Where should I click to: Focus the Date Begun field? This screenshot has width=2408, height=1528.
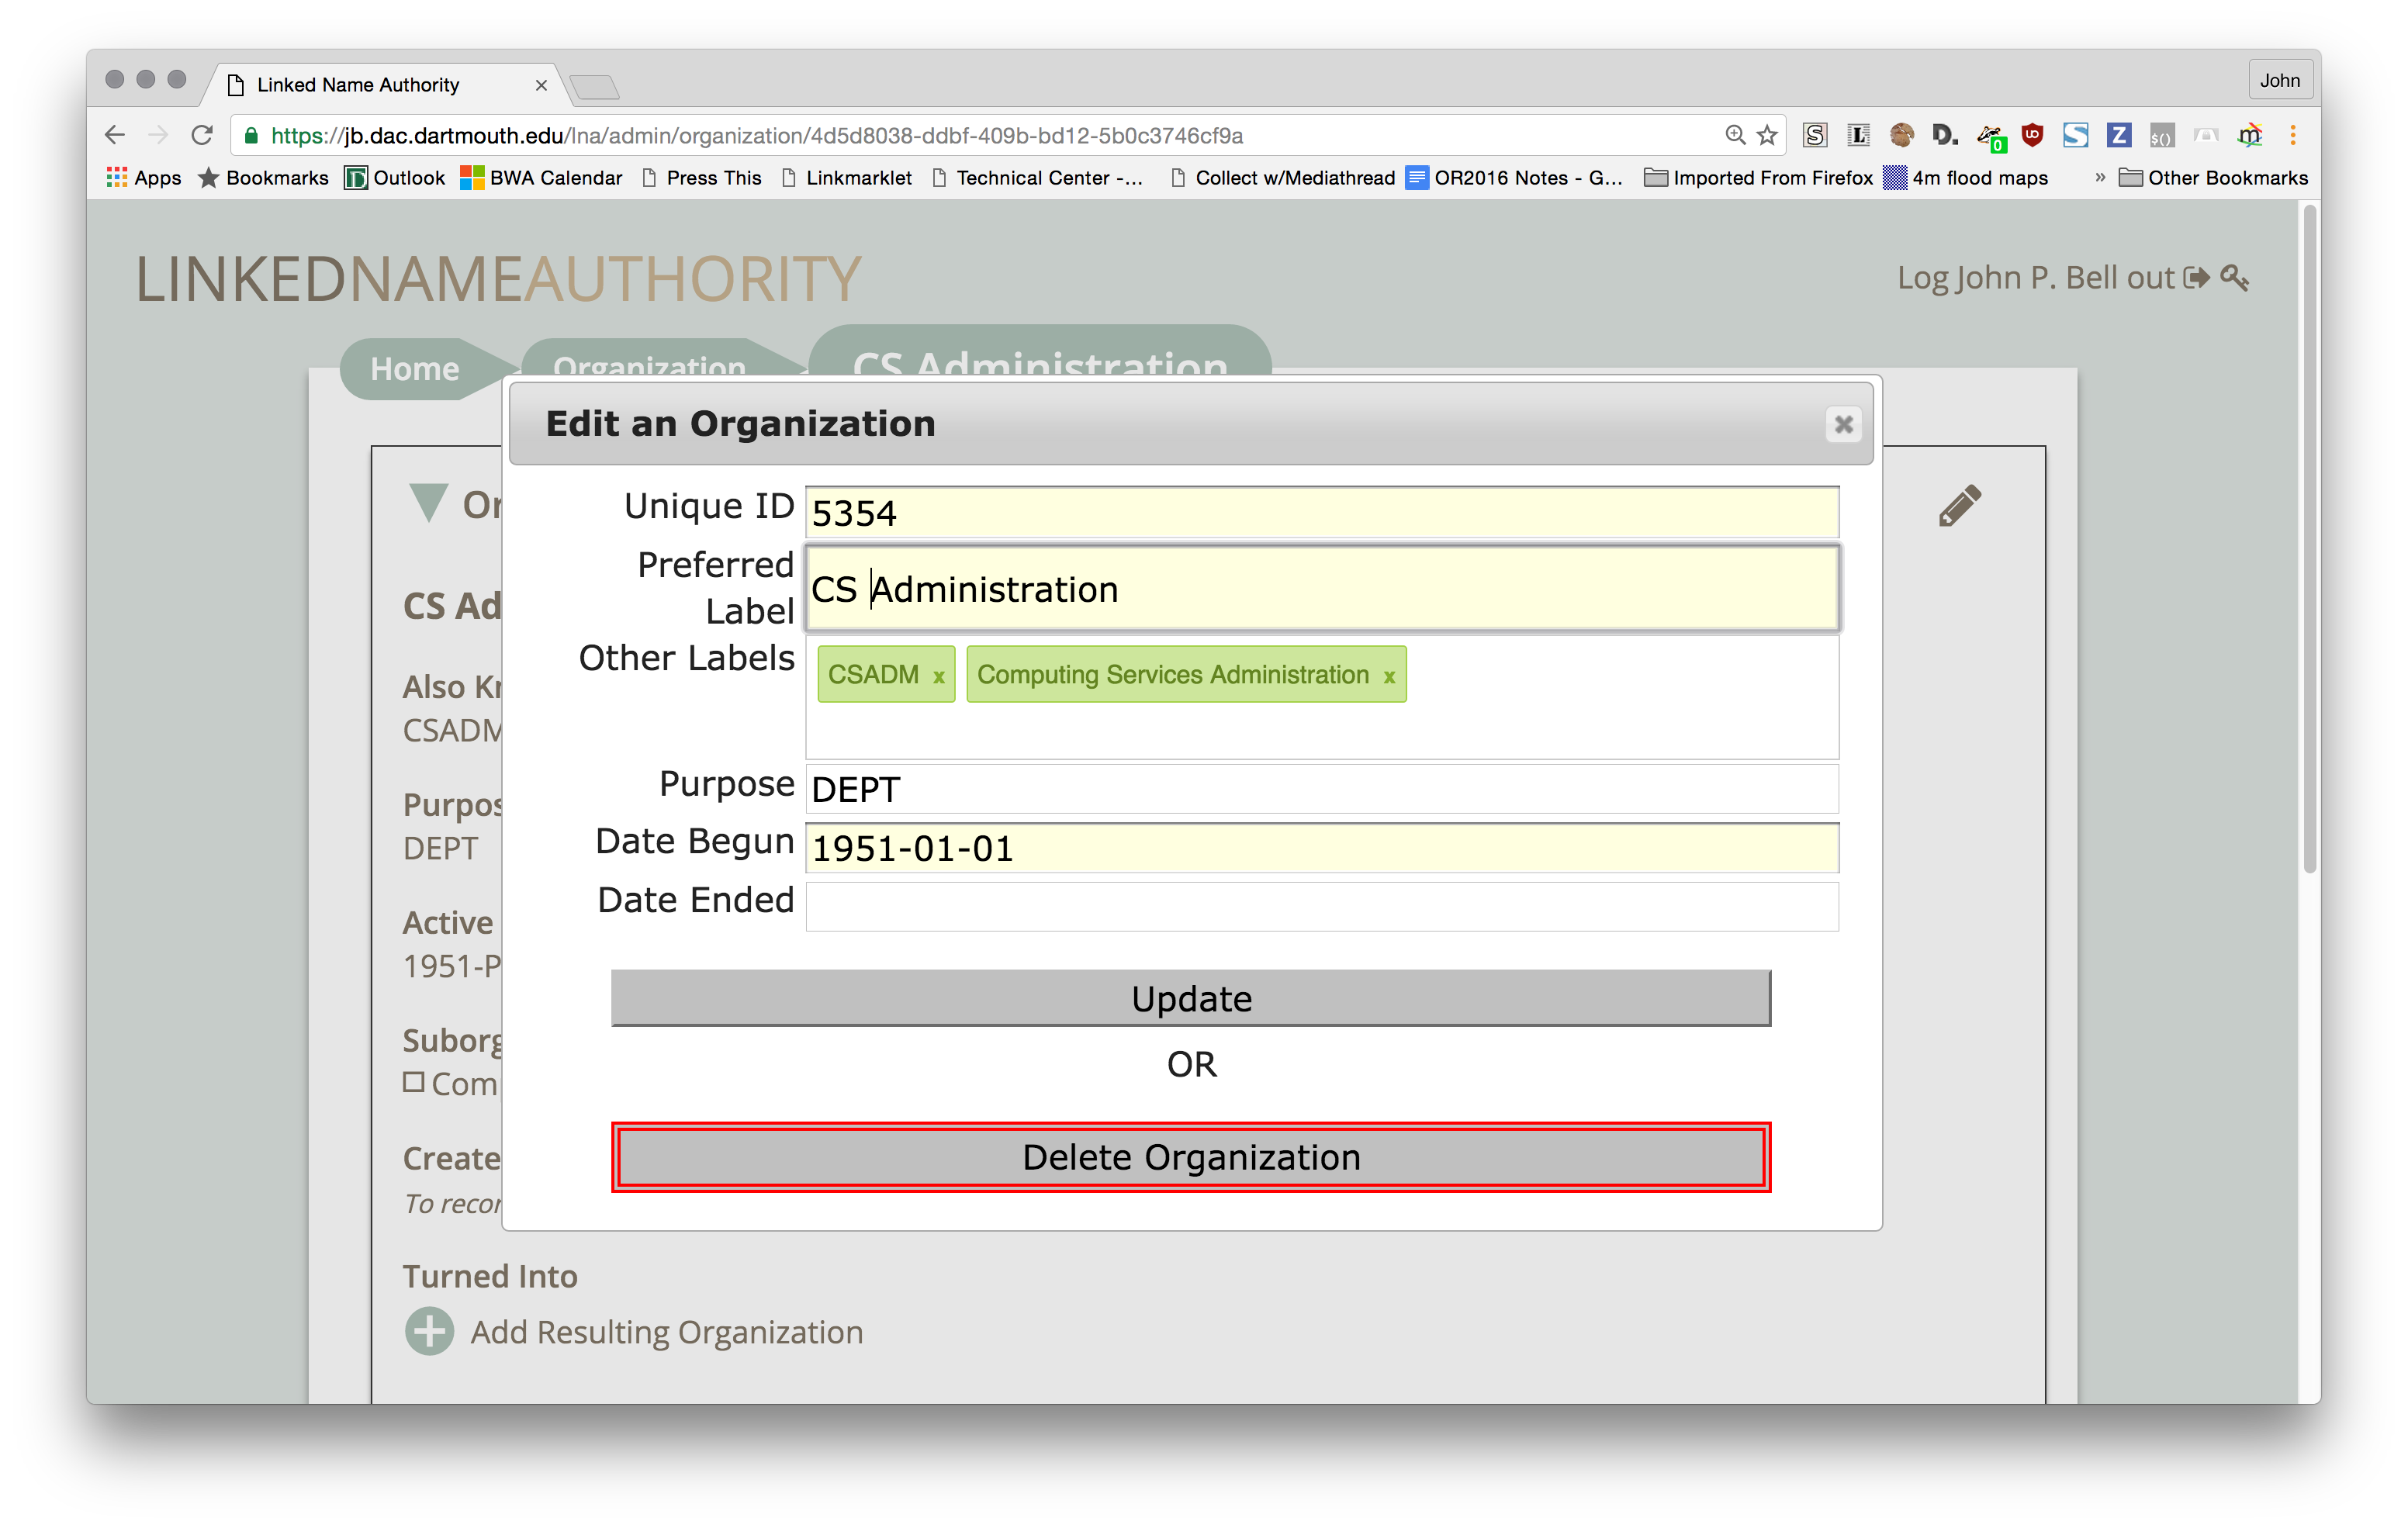pyautogui.click(x=1322, y=848)
